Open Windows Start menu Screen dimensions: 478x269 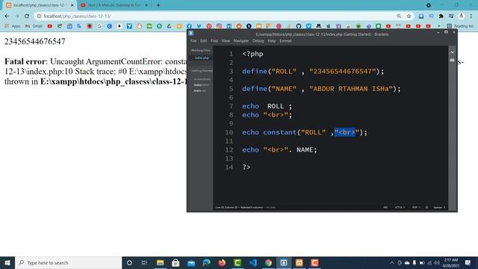click(7, 262)
